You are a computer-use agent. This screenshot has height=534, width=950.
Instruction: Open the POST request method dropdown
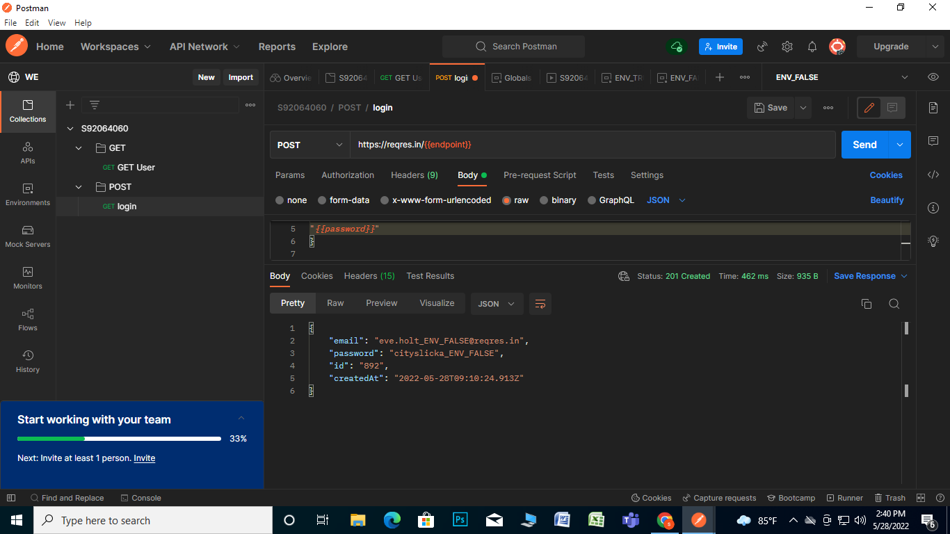pyautogui.click(x=309, y=145)
